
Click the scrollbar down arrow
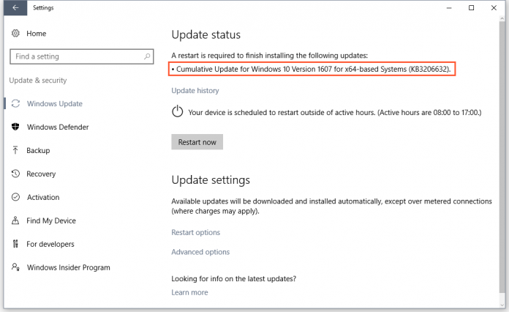tap(502, 305)
